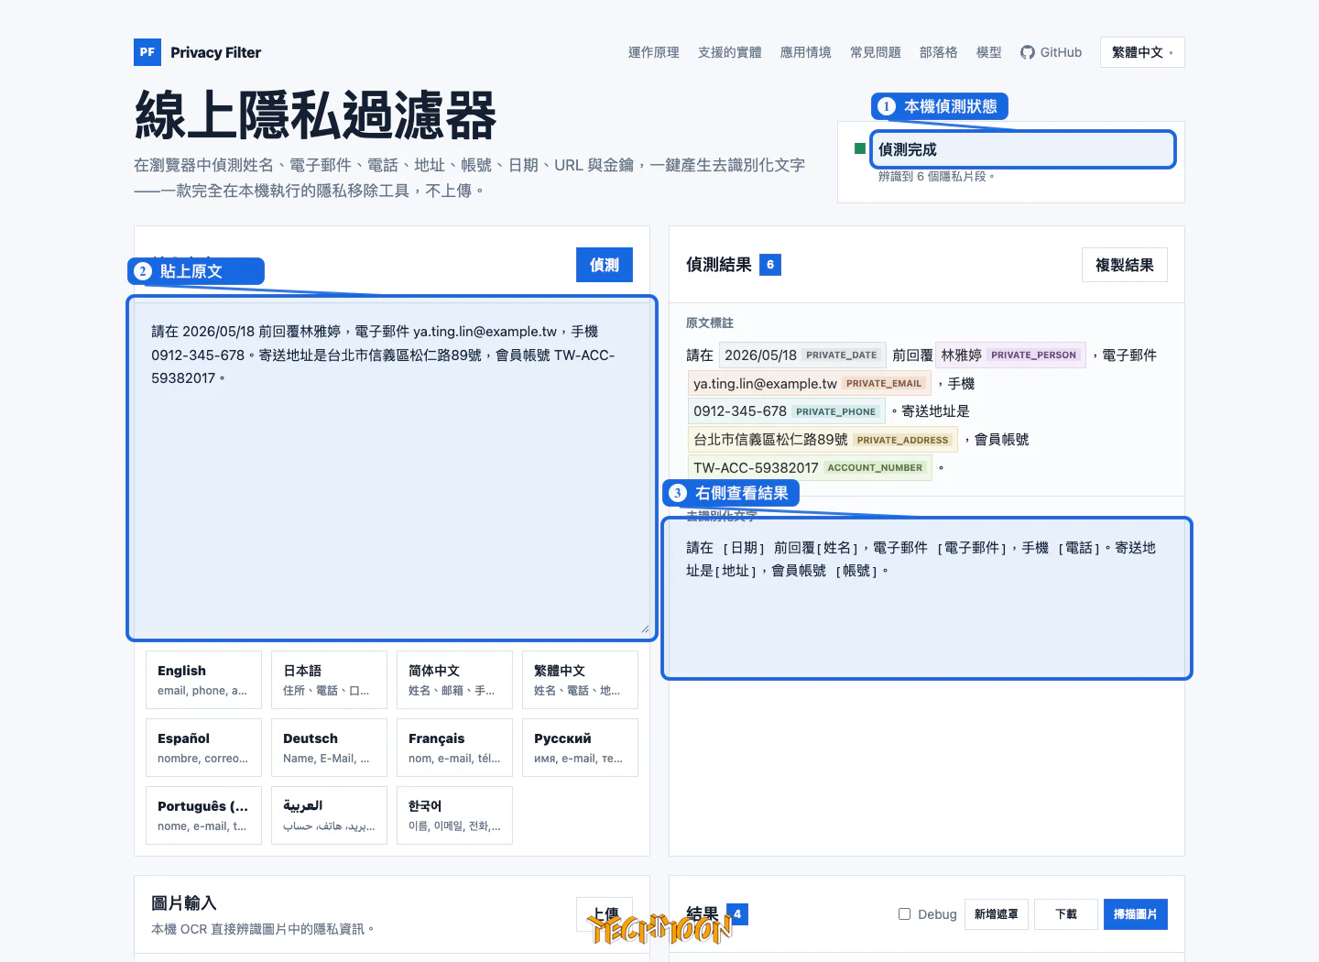The width and height of the screenshot is (1319, 962).
Task: Click the 林雅婷 PRIVATE_PERSON tag
Action: pos(1010,355)
